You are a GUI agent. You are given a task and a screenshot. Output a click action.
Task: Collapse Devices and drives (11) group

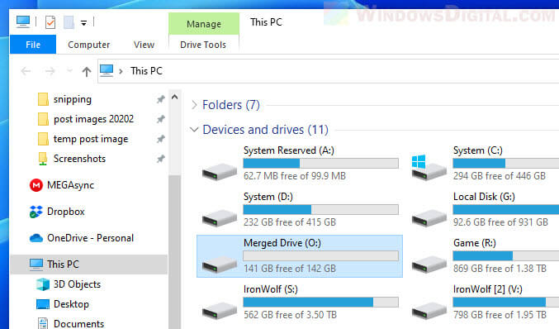point(194,130)
